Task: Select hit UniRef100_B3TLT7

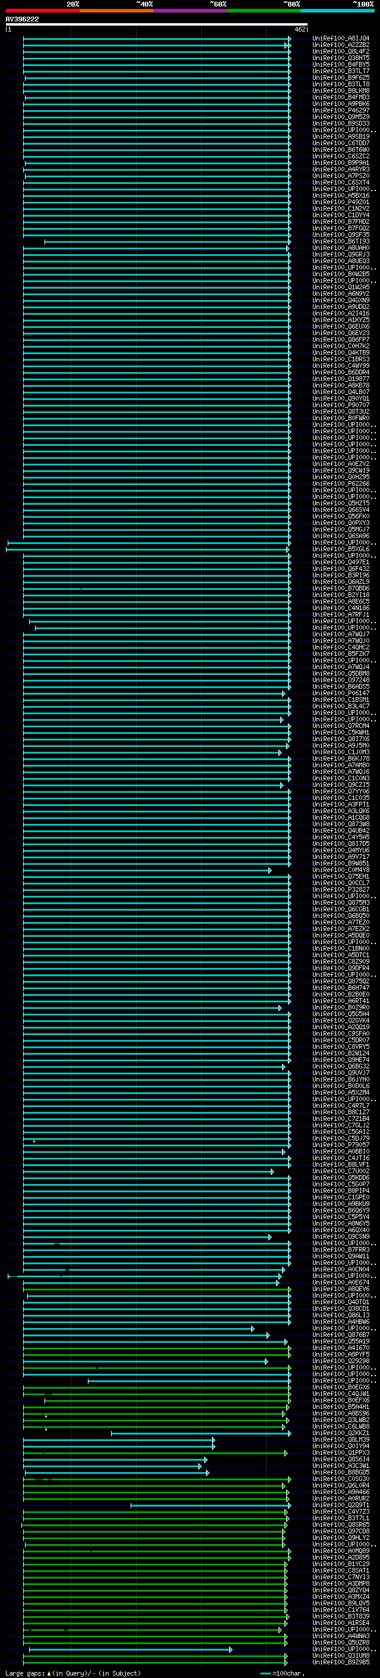Action: coord(340,71)
